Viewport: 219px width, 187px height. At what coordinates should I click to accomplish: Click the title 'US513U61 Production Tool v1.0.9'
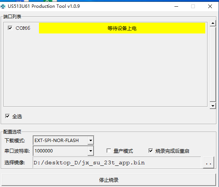point(44,6)
